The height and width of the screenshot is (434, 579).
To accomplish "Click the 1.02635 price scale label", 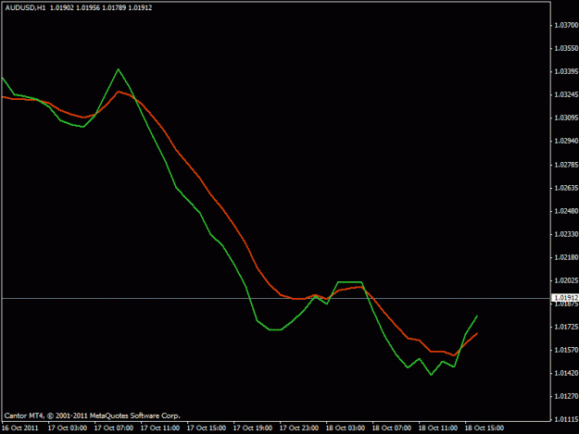I will (566, 188).
